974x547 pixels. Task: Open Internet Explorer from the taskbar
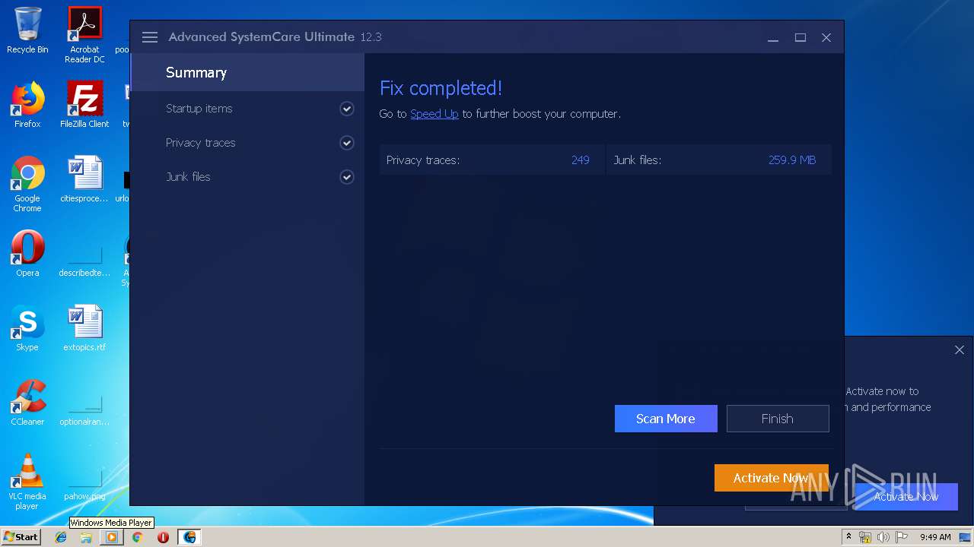[61, 537]
